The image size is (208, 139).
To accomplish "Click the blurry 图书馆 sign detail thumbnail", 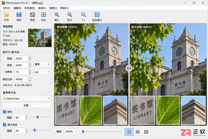I will [x=67, y=110].
